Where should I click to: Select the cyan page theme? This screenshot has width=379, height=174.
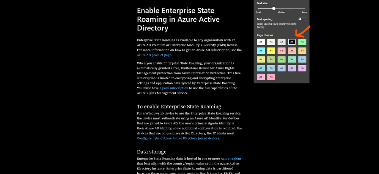261,50
